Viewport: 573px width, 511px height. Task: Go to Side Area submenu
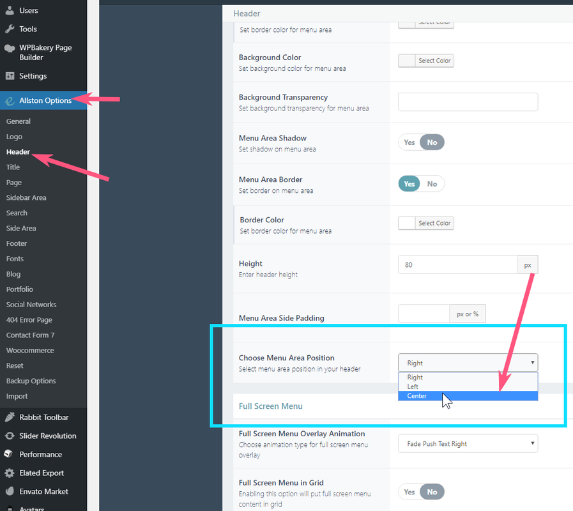(21, 228)
